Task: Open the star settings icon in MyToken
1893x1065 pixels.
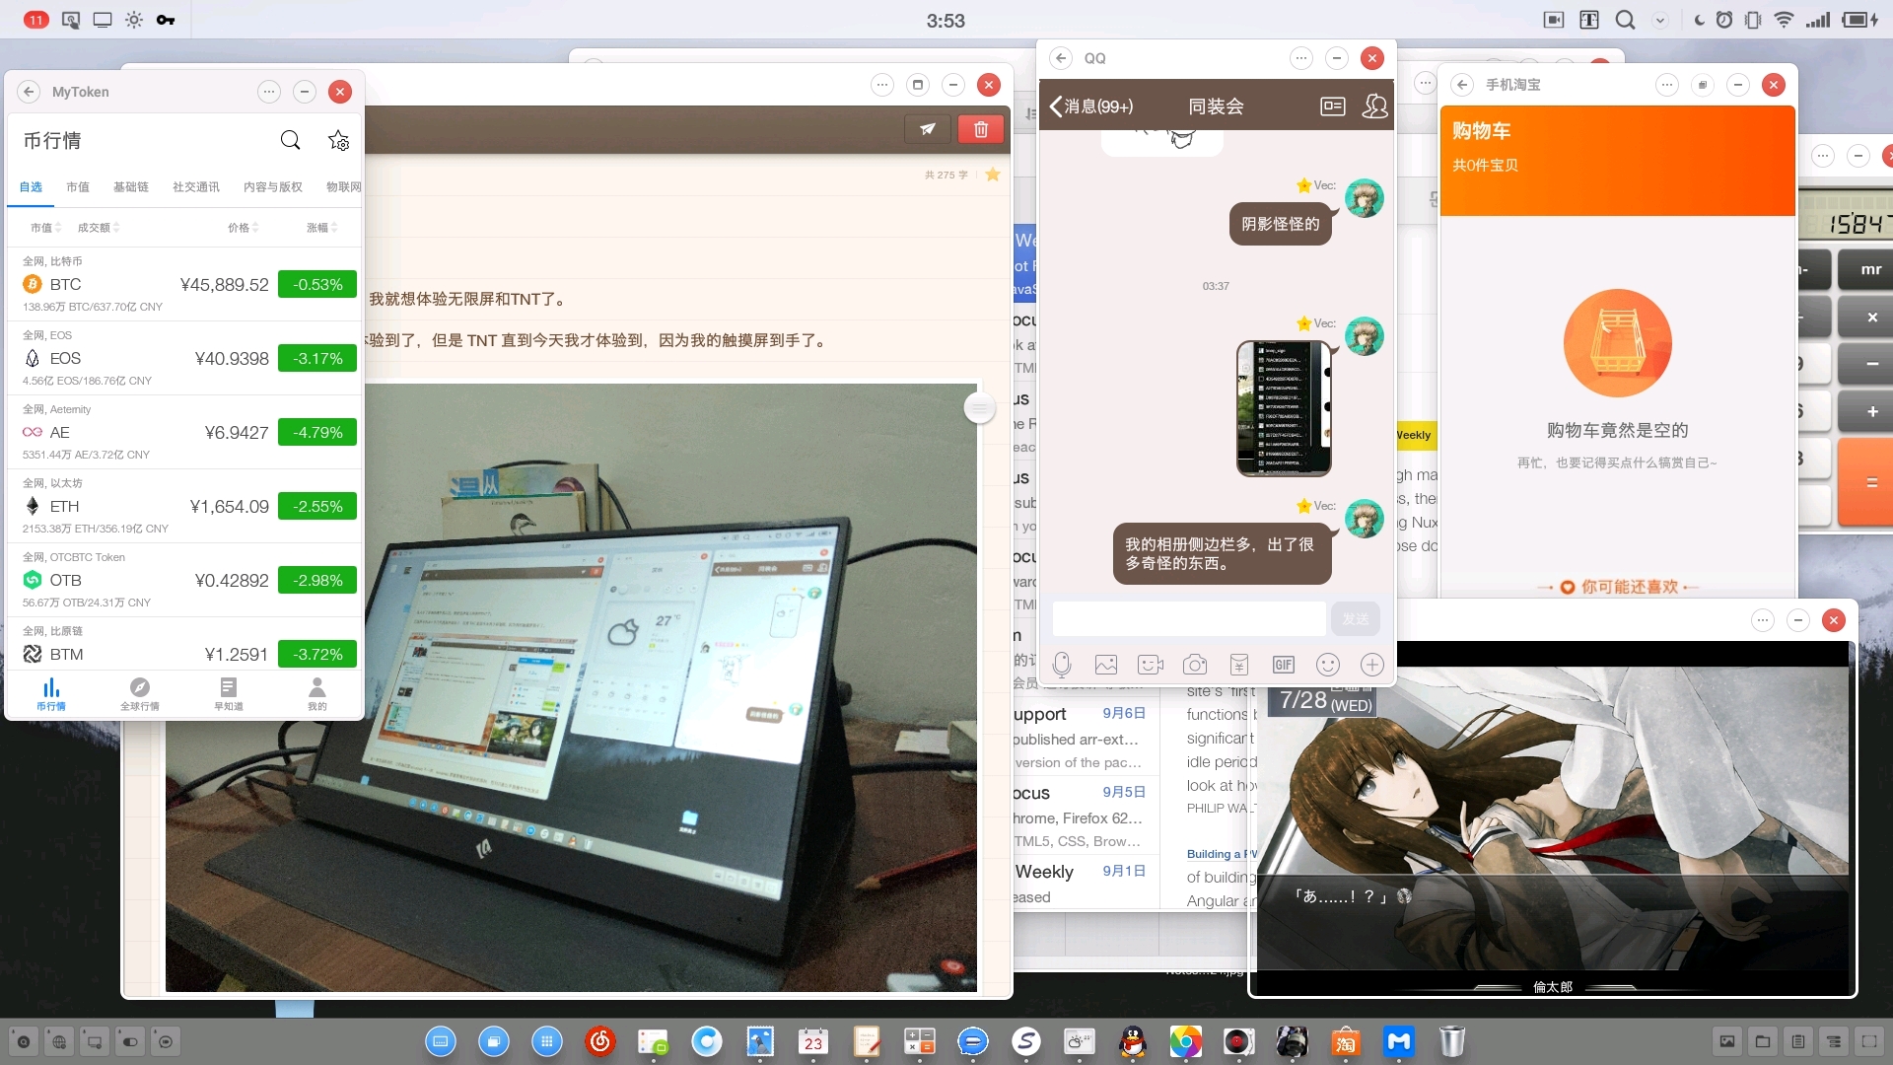Action: pyautogui.click(x=338, y=140)
